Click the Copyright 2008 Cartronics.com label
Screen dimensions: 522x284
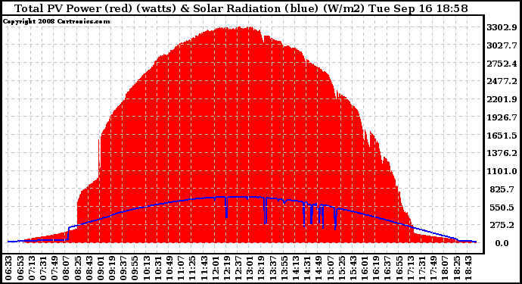click(x=56, y=21)
